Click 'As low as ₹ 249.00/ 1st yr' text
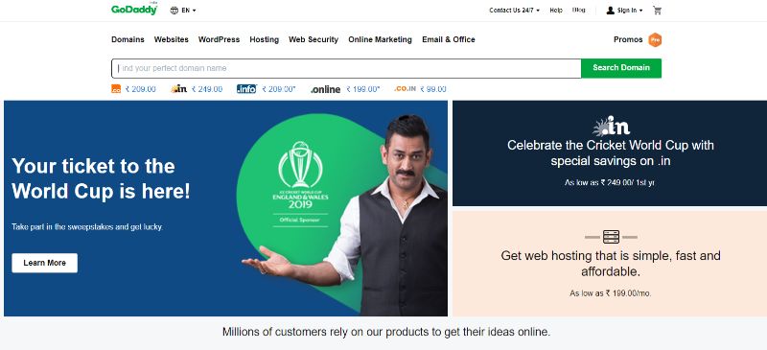Viewport: 767px width, 350px height. point(610,182)
